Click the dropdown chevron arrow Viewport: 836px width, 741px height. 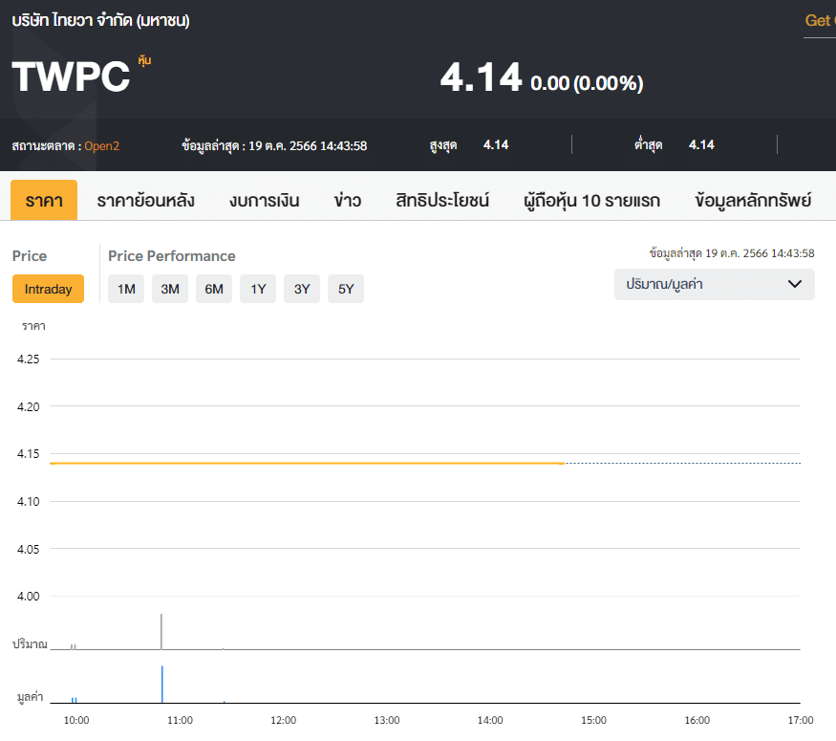coord(794,284)
